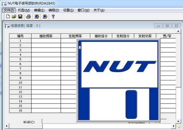This screenshot has width=183, height=130.
Task: Select channel row number 1
Action: (20, 41)
